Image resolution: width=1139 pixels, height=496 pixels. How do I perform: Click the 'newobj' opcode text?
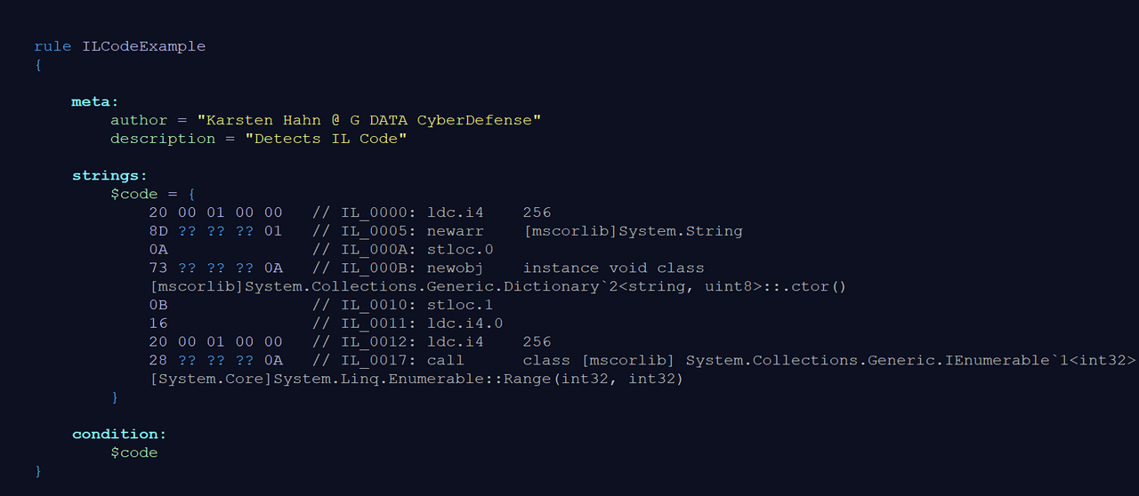pyautogui.click(x=454, y=268)
